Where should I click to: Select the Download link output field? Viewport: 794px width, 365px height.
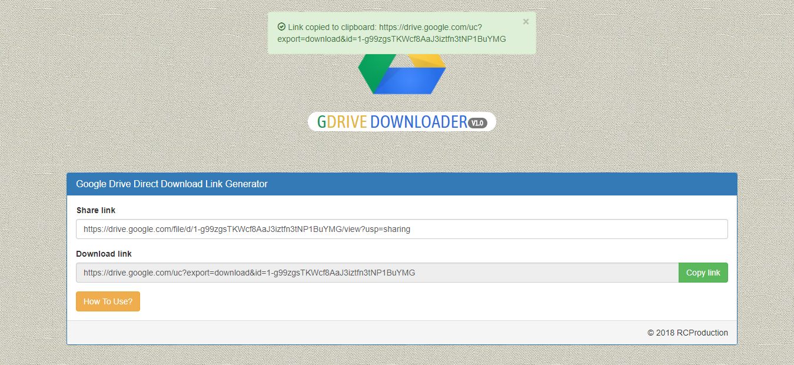click(x=377, y=273)
